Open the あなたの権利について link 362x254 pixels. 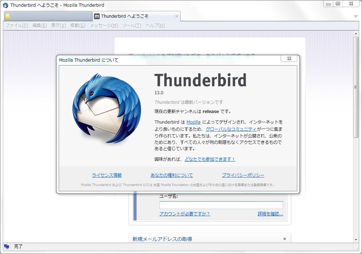(x=171, y=175)
